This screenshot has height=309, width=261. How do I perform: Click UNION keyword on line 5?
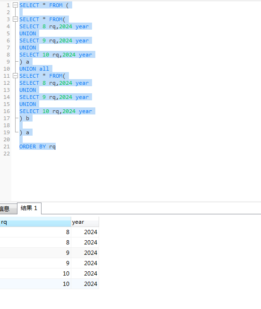(x=28, y=33)
